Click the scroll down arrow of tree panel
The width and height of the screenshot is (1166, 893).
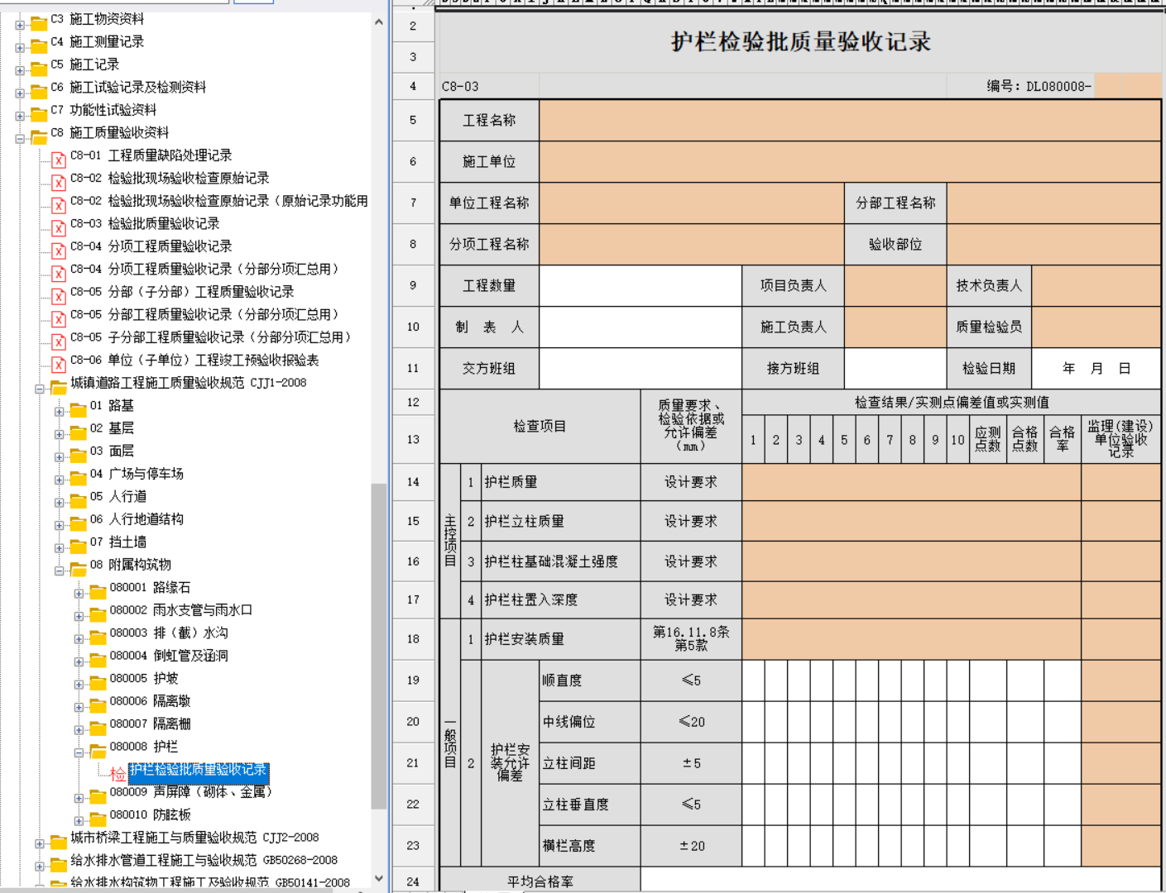coord(378,878)
